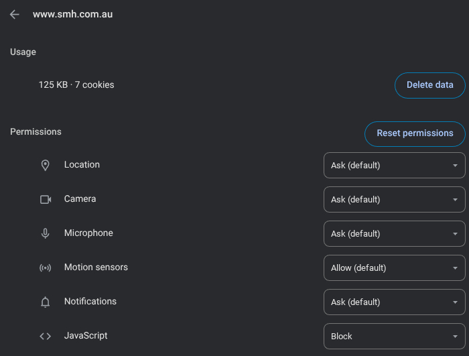Open the Location permission dropdown
This screenshot has height=356, width=469.
tap(394, 165)
